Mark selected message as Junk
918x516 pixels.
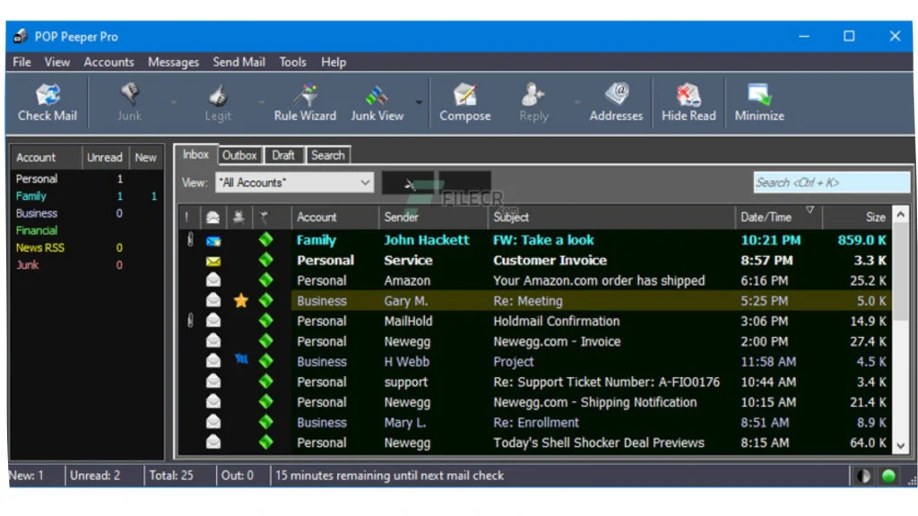point(128,101)
